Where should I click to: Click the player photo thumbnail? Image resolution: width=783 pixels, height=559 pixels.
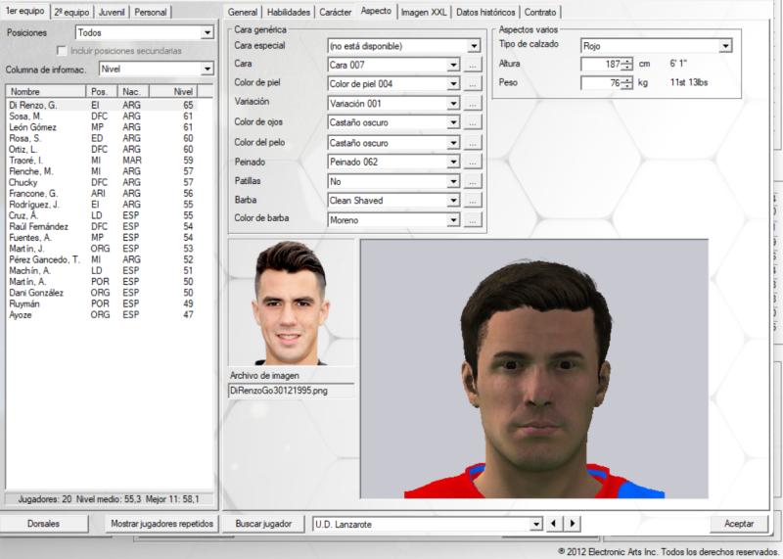(291, 303)
